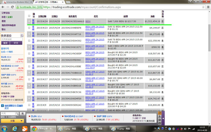The width and height of the screenshot is (211, 132).
Task: Reload the Scottrade page
Action: (x=12, y=7)
